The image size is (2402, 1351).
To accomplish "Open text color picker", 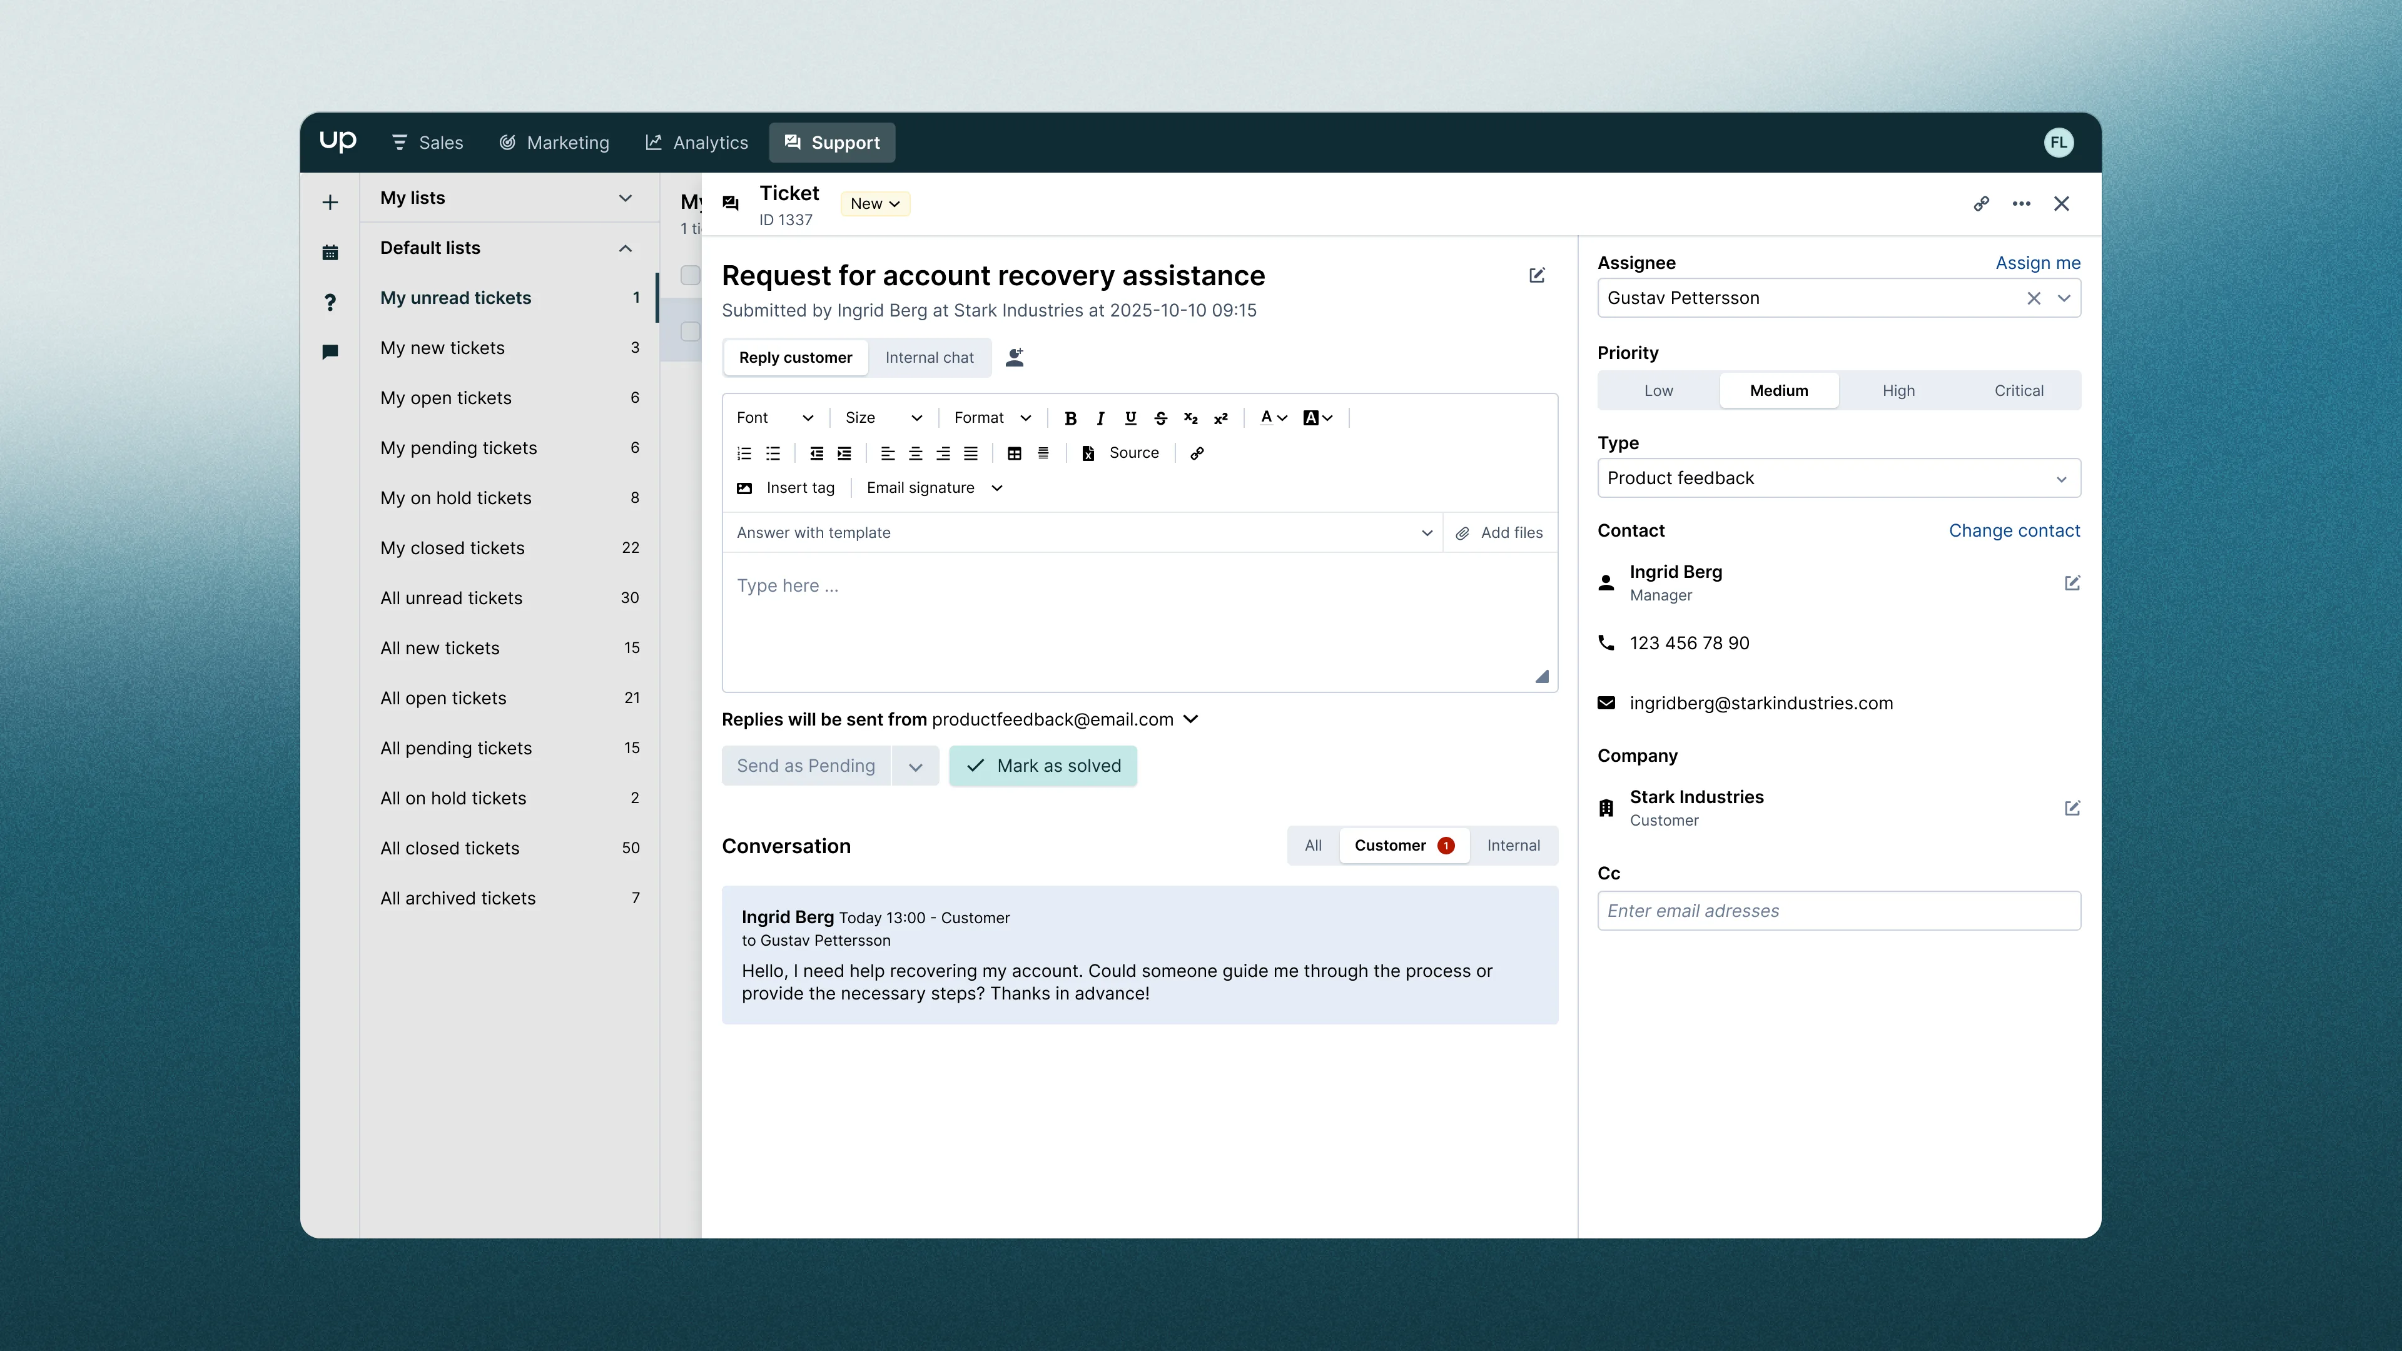I will click(x=1274, y=418).
